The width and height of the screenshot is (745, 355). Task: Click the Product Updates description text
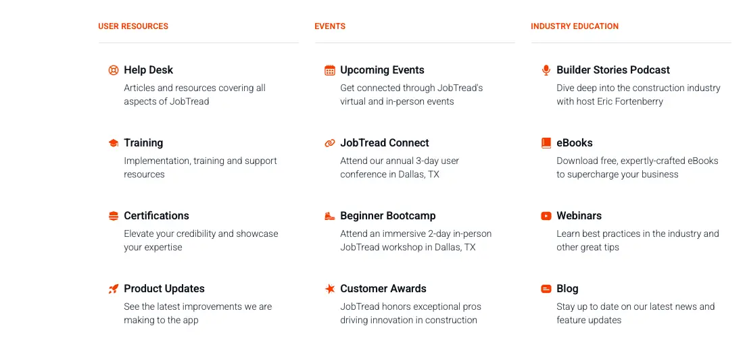click(x=197, y=313)
